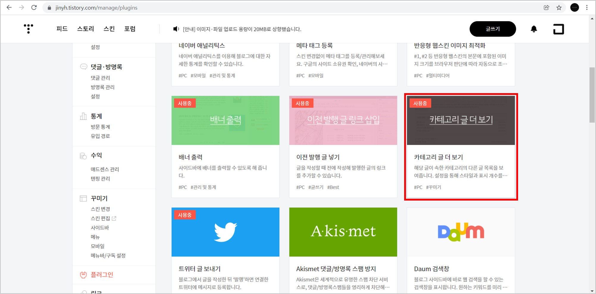Select the 메뉴바/구독 설정 sidebar entry
Image resolution: width=596 pixels, height=294 pixels.
pos(108,255)
